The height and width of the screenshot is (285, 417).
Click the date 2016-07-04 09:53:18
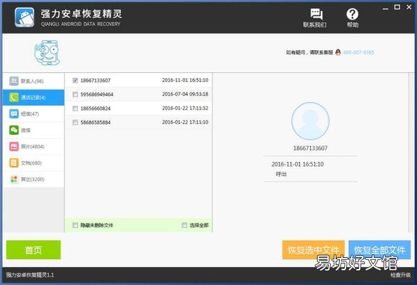(x=185, y=95)
